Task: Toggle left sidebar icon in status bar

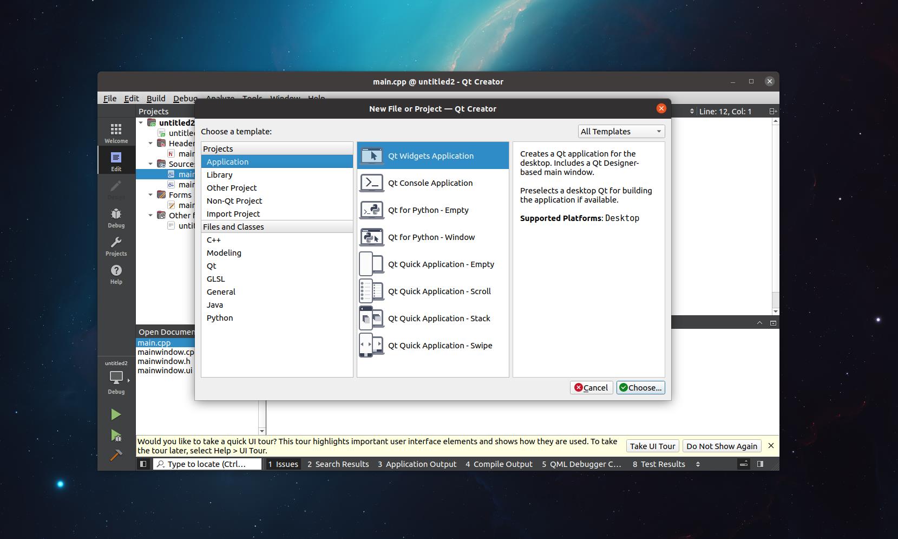Action: point(143,464)
